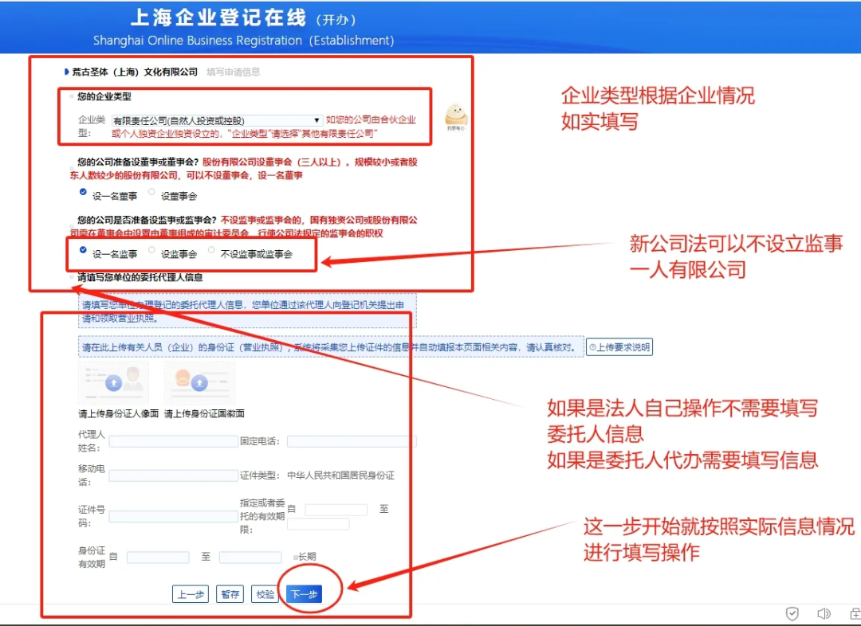Click the 代理人姓名 input field
Image resolution: width=861 pixels, height=626 pixels.
[173, 442]
